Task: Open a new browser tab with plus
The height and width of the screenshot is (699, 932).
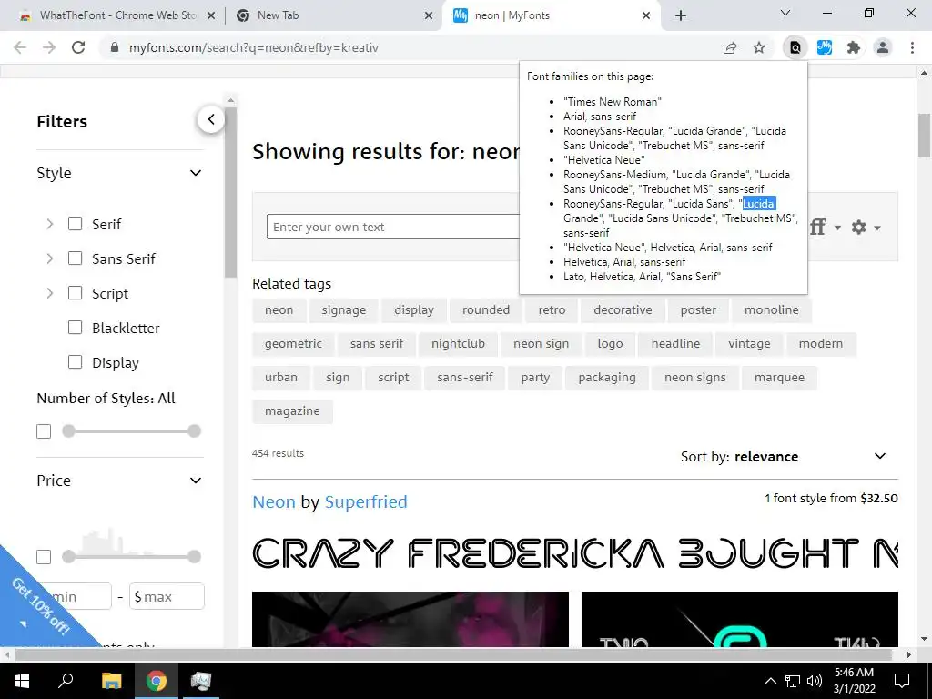Action: point(681,15)
